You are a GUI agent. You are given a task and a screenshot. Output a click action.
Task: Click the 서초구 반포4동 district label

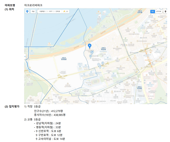point(139,88)
